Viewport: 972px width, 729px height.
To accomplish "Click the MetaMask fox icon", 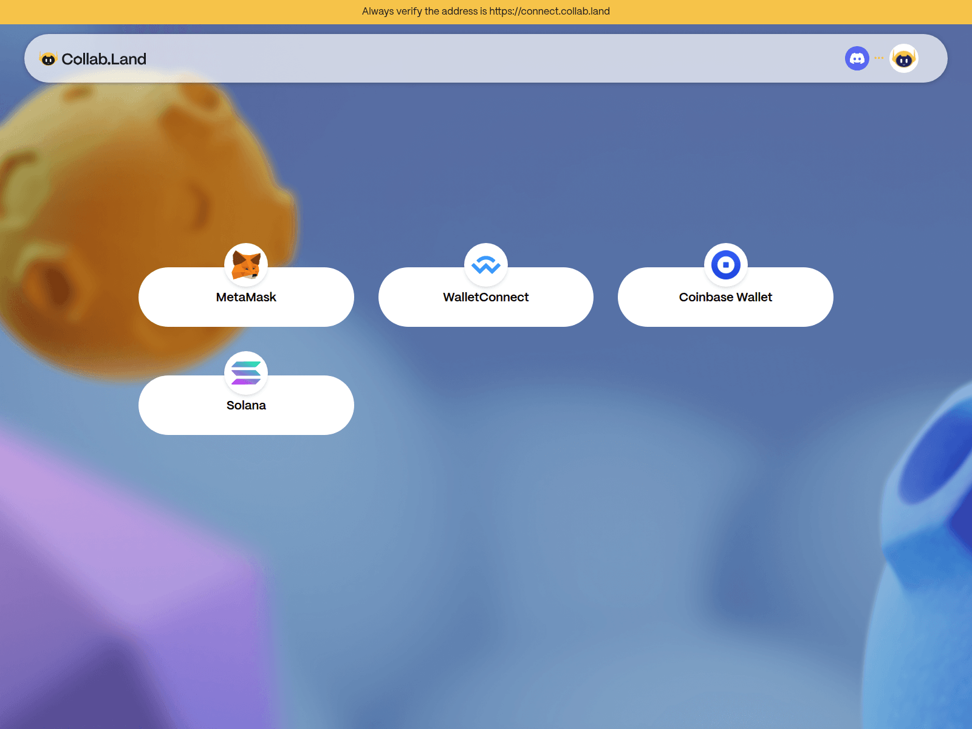I will [x=246, y=265].
